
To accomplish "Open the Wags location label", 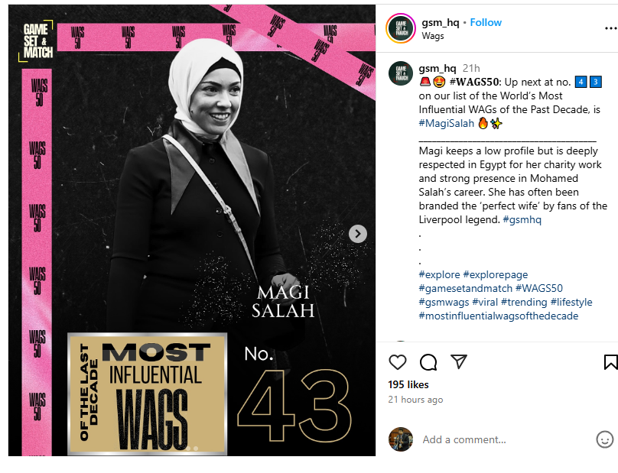I will 432,36.
